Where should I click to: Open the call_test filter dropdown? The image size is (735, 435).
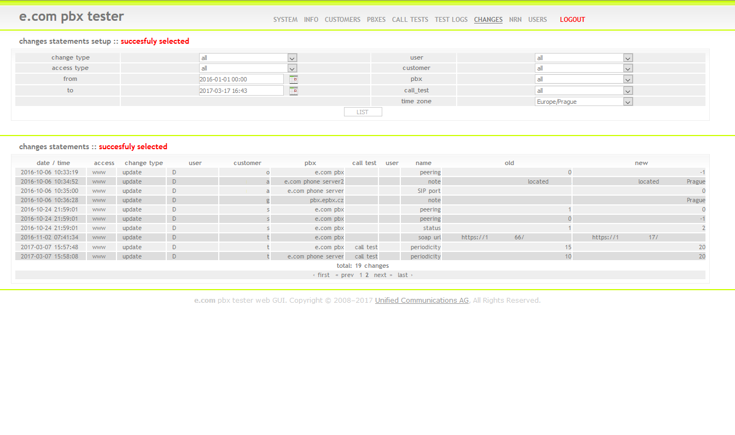click(584, 91)
